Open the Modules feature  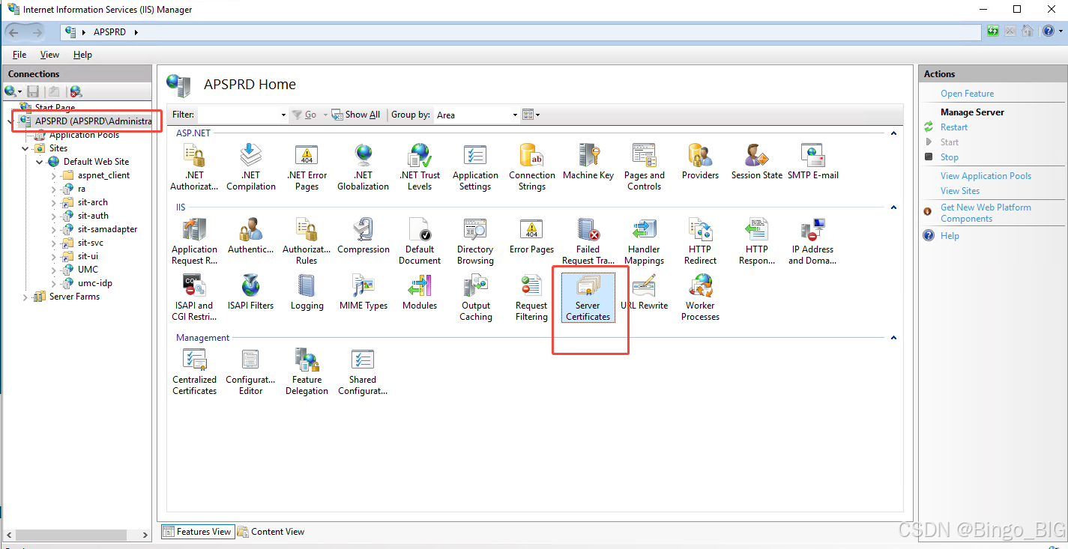[x=420, y=292]
